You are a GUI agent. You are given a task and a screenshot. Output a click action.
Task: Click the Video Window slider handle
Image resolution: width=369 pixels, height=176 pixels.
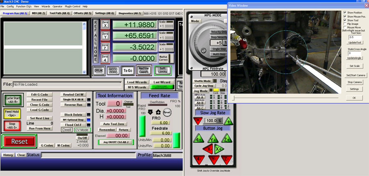[x=233, y=98]
